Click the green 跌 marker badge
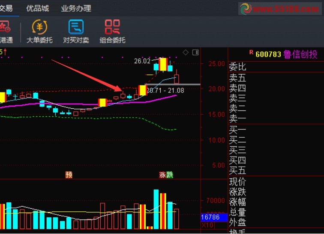The width and height of the screenshot is (324, 234). pyautogui.click(x=170, y=175)
